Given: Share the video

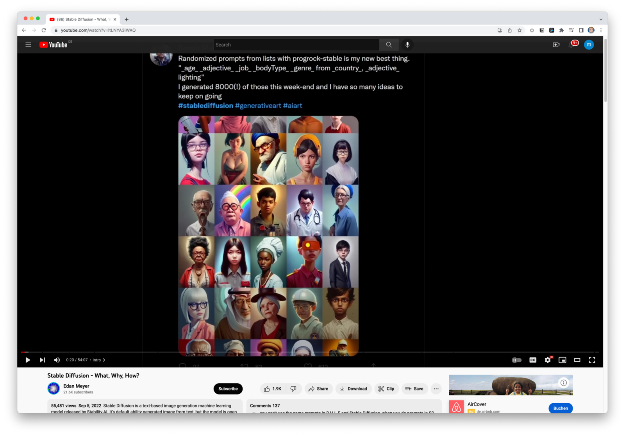Looking at the screenshot, I should point(318,389).
